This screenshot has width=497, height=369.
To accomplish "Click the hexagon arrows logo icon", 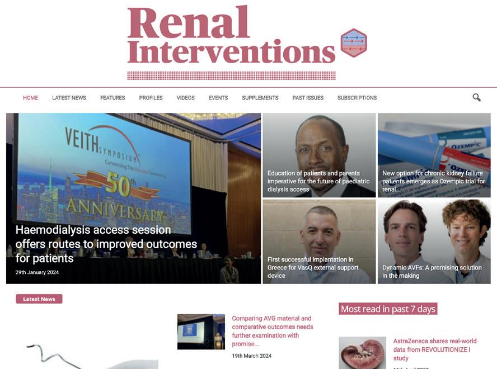I will click(x=354, y=43).
